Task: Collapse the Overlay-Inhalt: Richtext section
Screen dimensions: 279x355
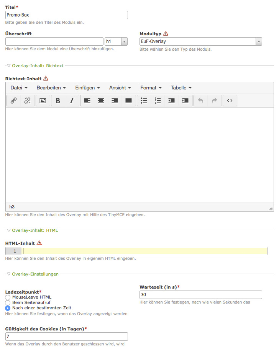Action: pyautogui.click(x=9, y=66)
